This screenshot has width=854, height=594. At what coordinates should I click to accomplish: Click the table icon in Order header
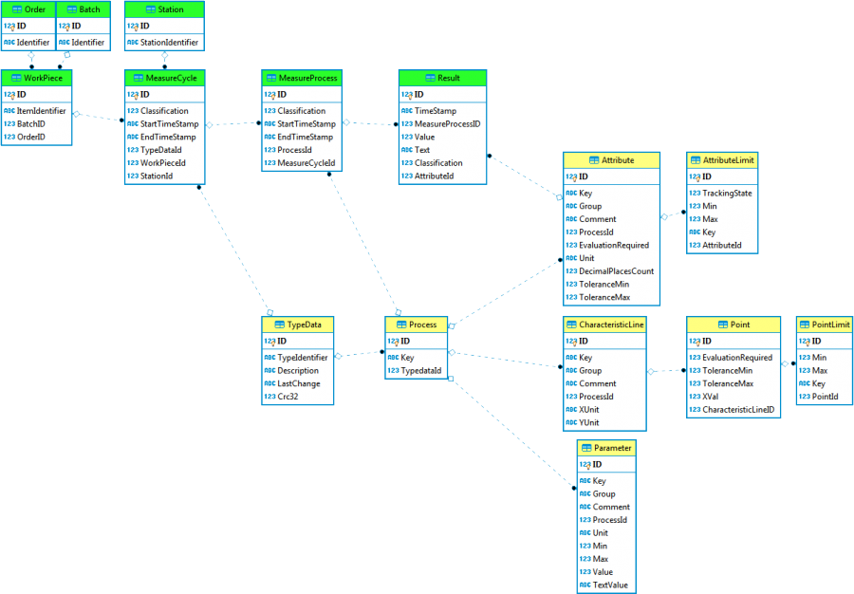coord(16,9)
